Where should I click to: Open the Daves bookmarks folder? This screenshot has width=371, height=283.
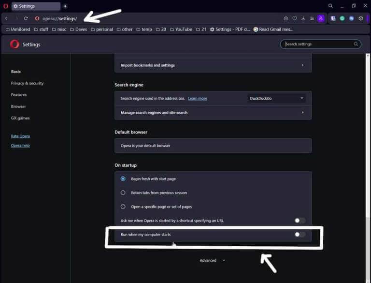(x=79, y=30)
